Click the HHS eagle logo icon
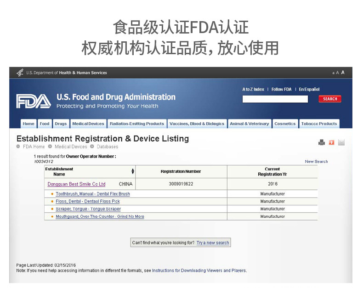Image resolution: width=363 pixels, height=288 pixels. coord(20,73)
